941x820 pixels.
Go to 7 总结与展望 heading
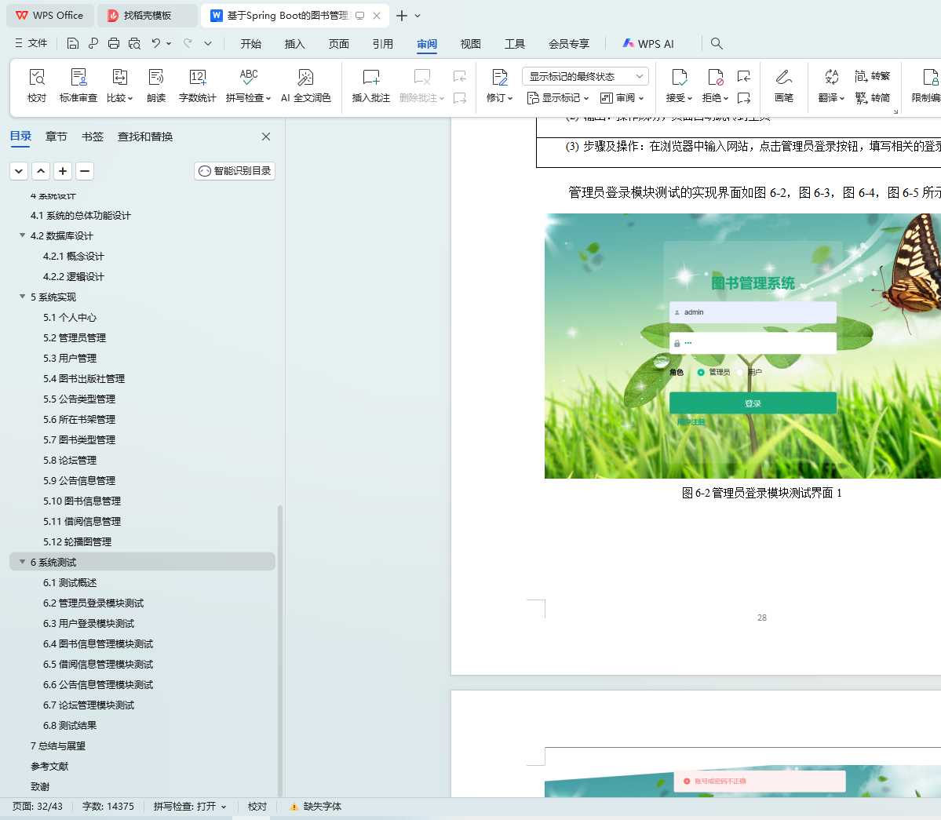[x=57, y=745]
